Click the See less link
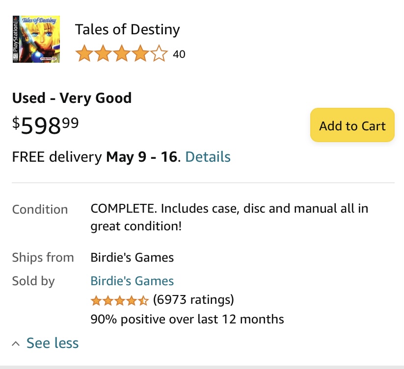 pyautogui.click(x=53, y=343)
